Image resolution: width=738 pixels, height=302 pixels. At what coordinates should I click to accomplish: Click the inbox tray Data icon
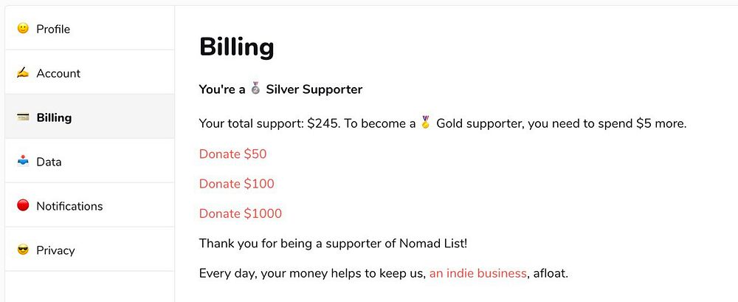coord(23,161)
